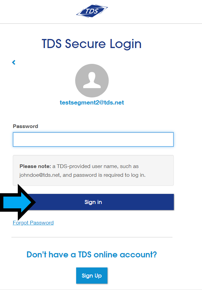Click the header separator line under the logo
This screenshot has height=290, width=202.
(101, 24)
